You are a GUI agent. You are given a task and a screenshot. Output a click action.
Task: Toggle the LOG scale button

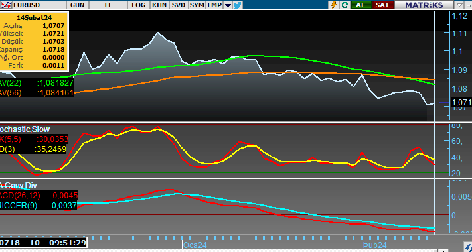(x=139, y=5)
